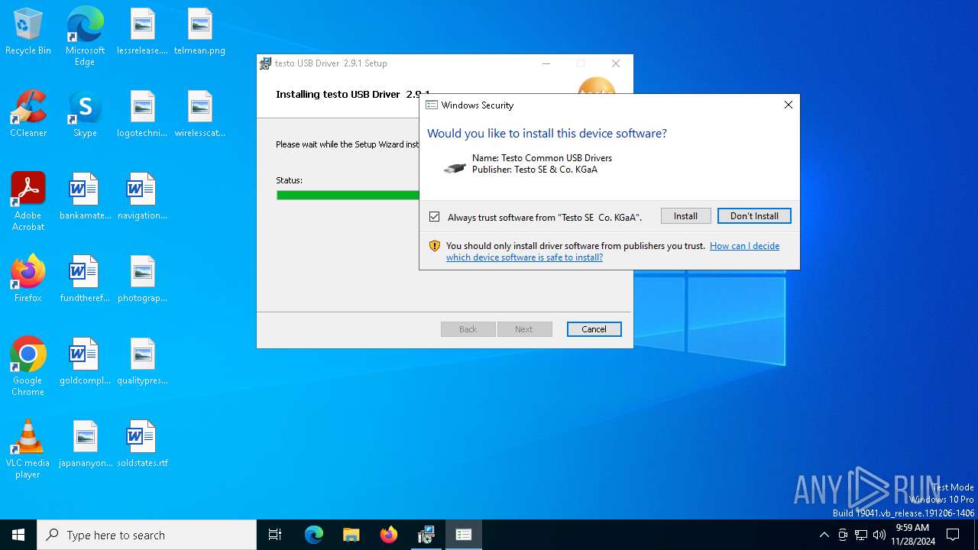The height and width of the screenshot is (550, 978).
Task: Open Firefox desktop shortcut
Action: click(28, 280)
